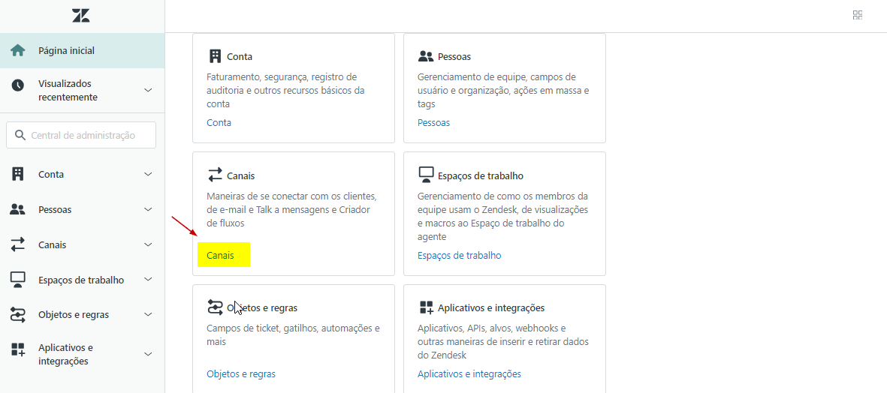Click the Aplicativos e integrações card icon

point(426,307)
